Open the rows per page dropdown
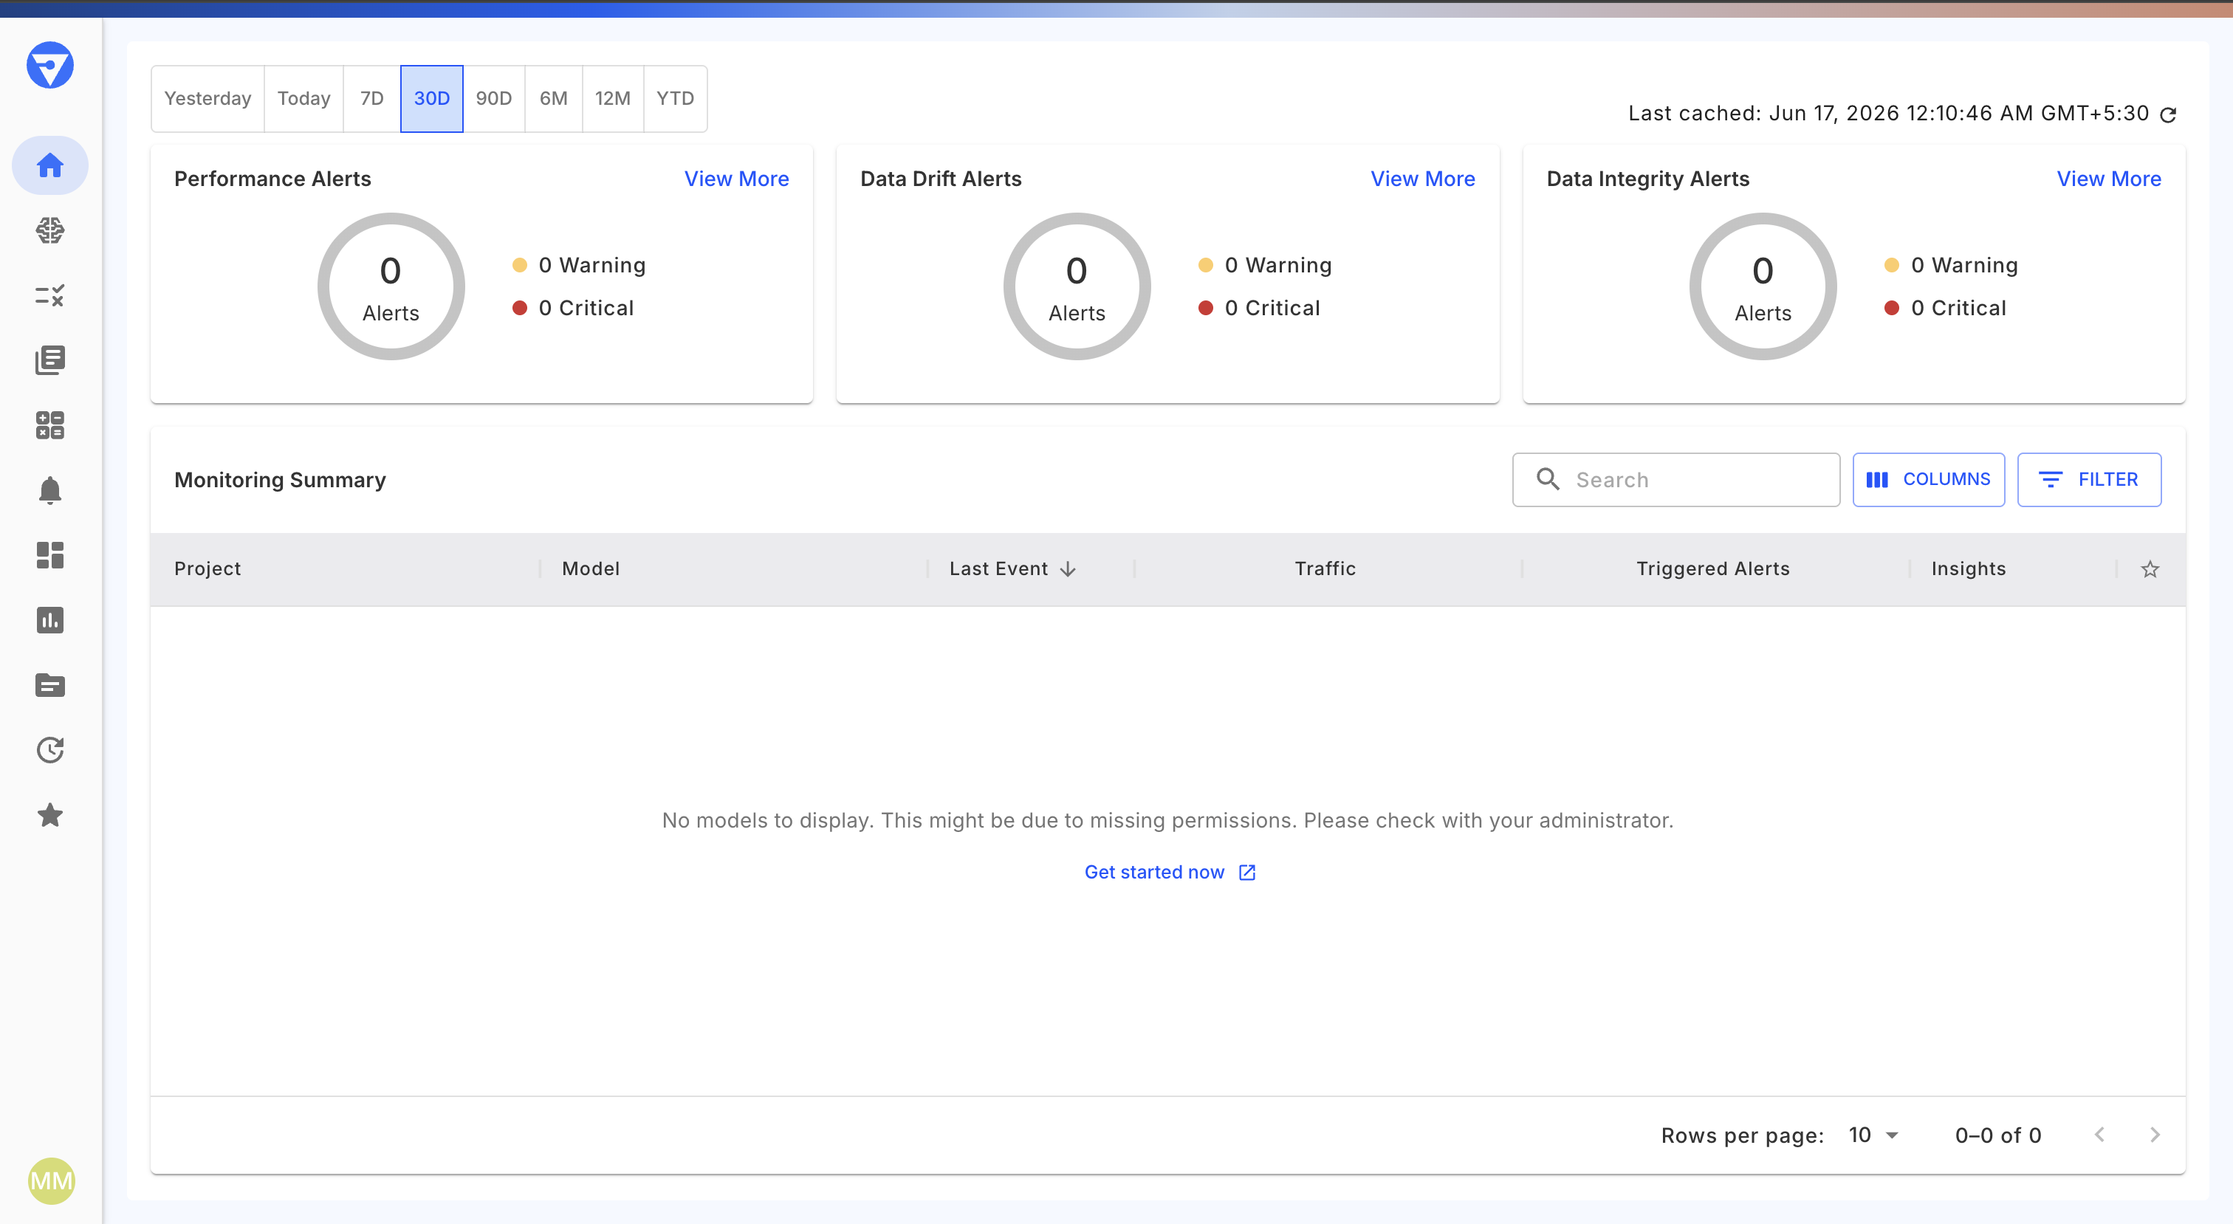2233x1224 pixels. pyautogui.click(x=1873, y=1135)
